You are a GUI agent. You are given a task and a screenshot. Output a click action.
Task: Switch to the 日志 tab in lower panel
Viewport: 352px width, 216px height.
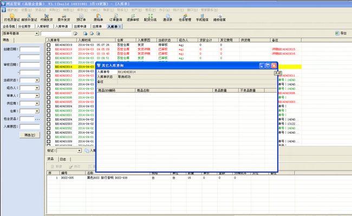(x=63, y=159)
